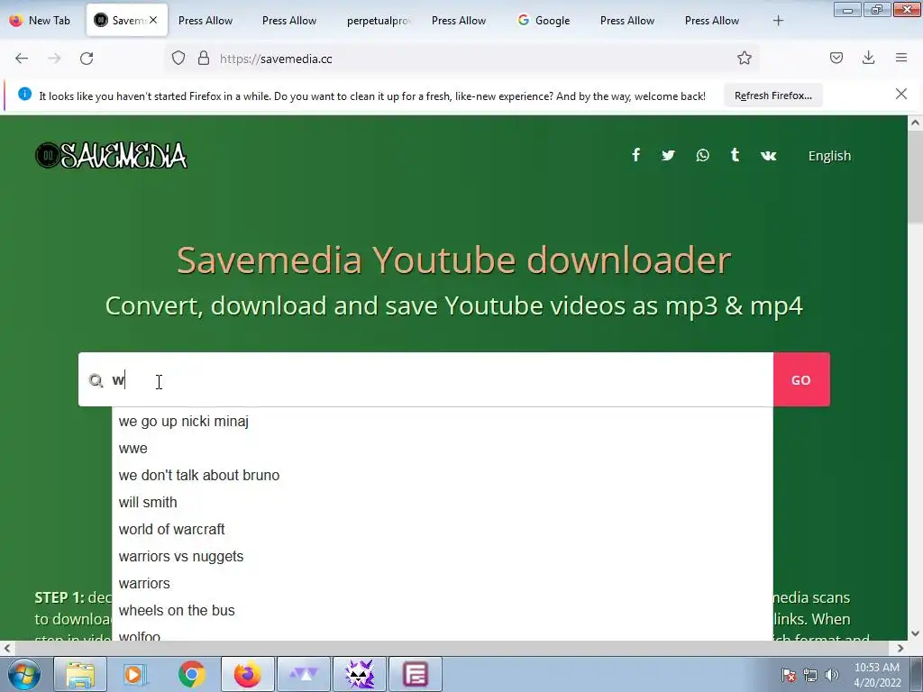Click the horizontal scrollbar right arrow

900,649
